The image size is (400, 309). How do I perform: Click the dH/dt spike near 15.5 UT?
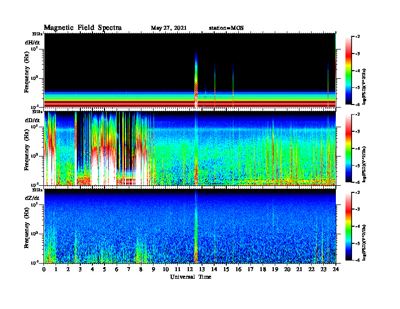pyautogui.click(x=233, y=84)
